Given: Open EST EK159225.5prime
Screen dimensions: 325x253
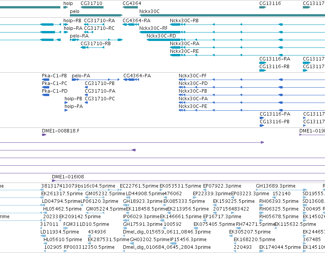Looking at the screenshot, I should click(234, 201).
